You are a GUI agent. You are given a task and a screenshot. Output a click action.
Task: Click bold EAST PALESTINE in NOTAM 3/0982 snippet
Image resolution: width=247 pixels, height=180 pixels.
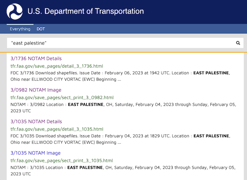(86, 105)
